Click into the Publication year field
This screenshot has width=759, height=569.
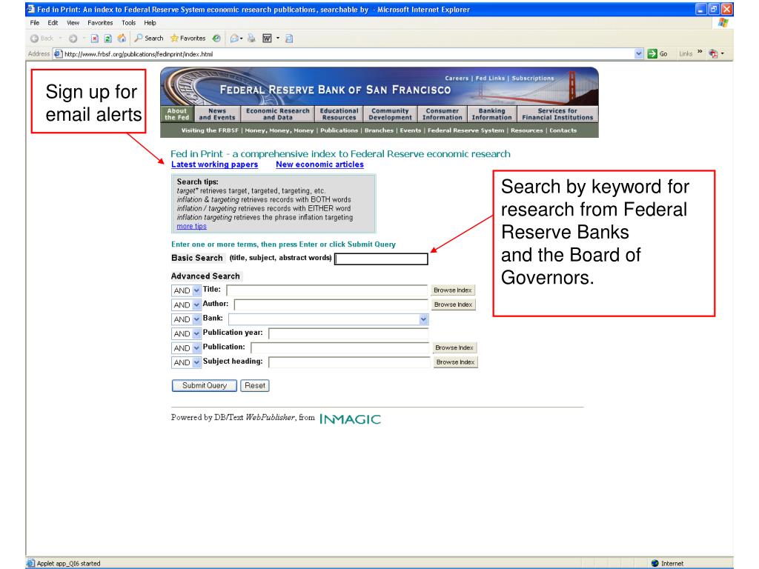click(348, 333)
